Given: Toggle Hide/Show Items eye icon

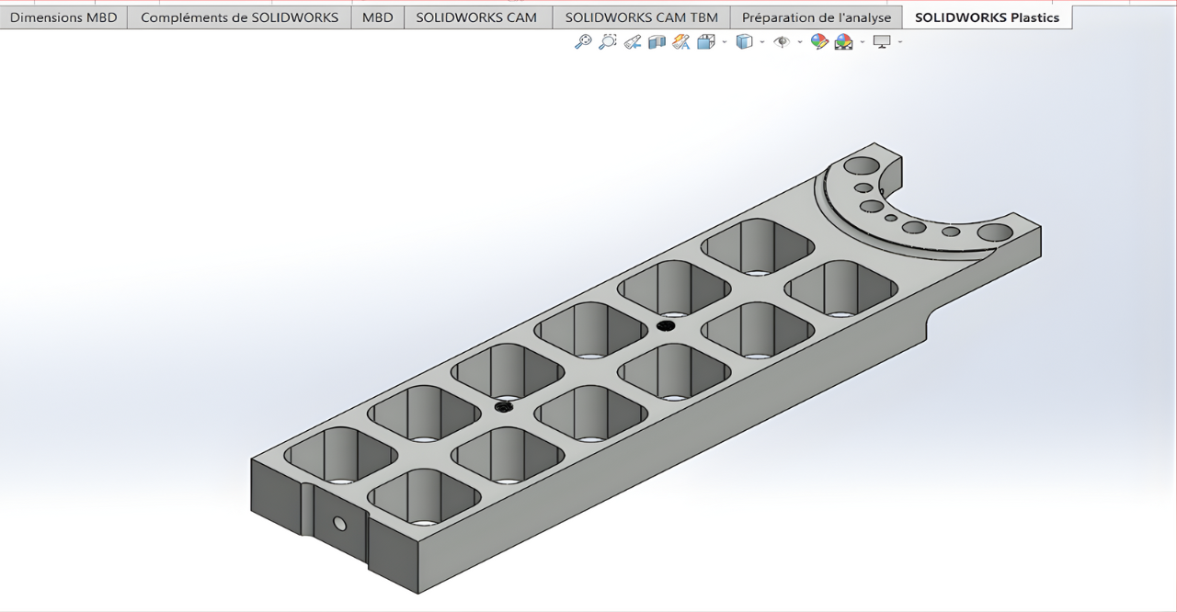Looking at the screenshot, I should click(782, 41).
